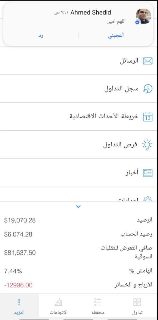Click the trading opportunities lightbulb icon
The width and height of the screenshot is (158, 320).
coord(147,145)
